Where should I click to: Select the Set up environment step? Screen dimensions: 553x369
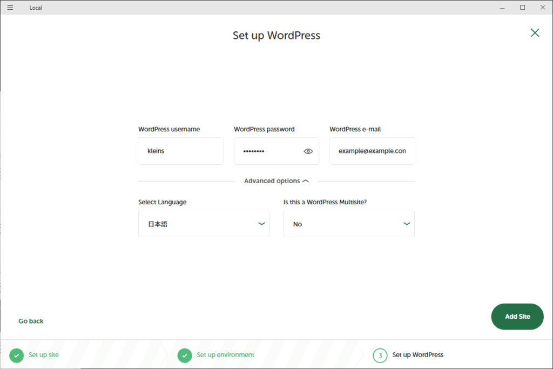pyautogui.click(x=225, y=355)
